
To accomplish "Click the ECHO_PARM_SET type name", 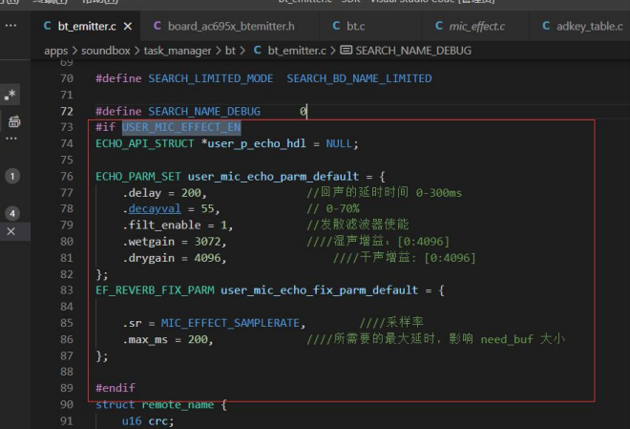I will coord(138,177).
